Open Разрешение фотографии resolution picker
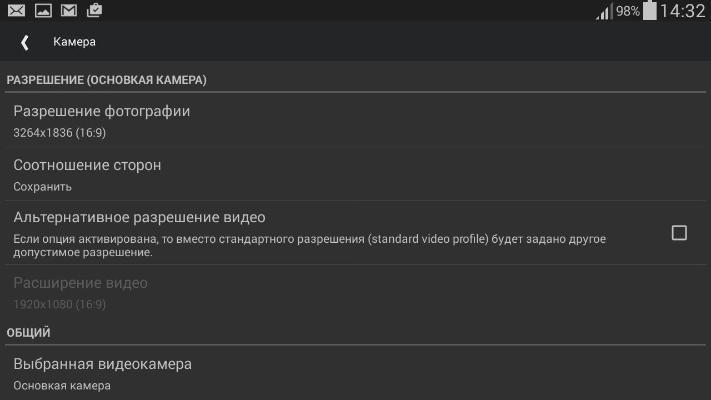Image resolution: width=711 pixels, height=400 pixels. [102, 112]
